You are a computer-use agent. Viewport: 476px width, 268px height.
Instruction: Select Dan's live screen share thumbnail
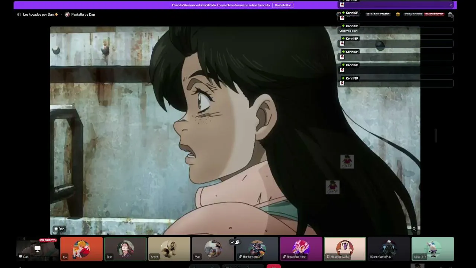point(37,249)
